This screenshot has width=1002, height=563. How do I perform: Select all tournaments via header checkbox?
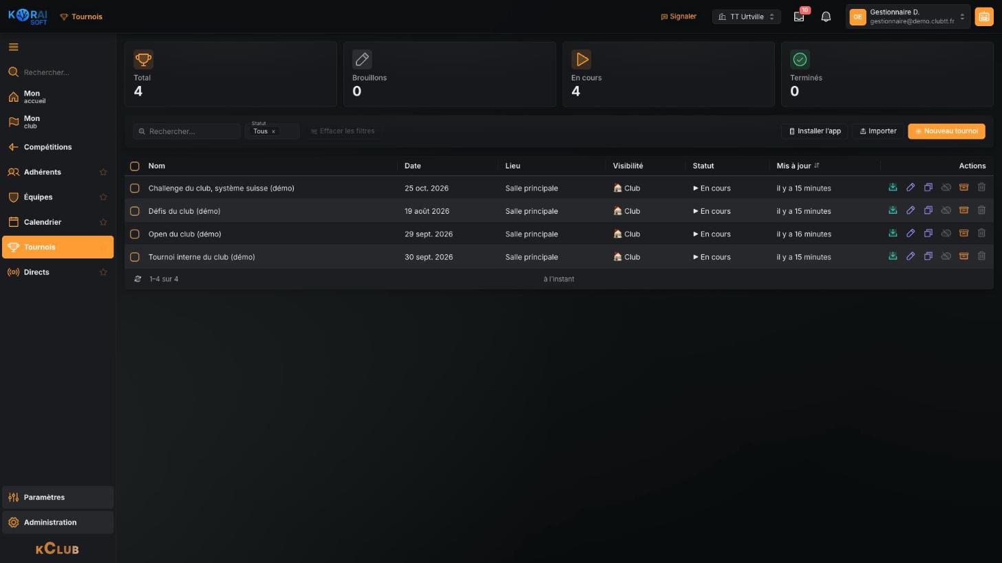[x=135, y=166]
